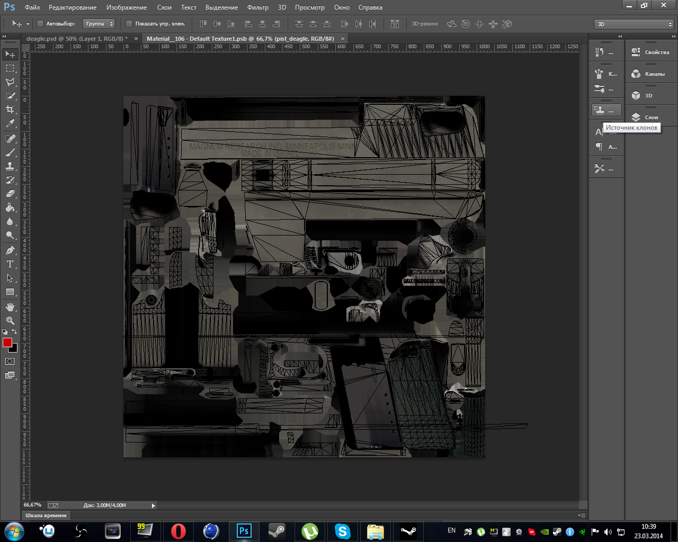Expand the Слои panel
Screen dimensions: 678x542
pos(651,117)
